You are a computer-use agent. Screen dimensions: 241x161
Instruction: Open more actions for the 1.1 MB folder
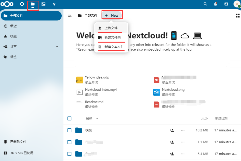[x=183, y=142]
